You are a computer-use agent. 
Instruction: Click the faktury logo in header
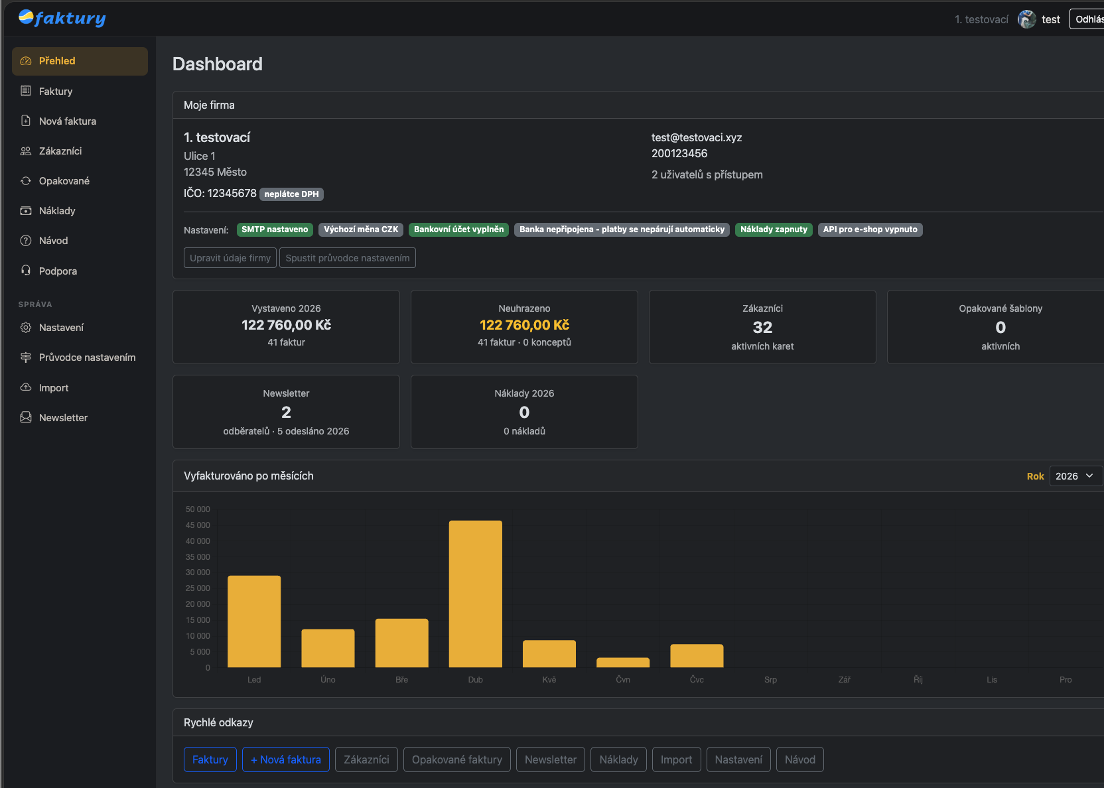[x=62, y=18]
